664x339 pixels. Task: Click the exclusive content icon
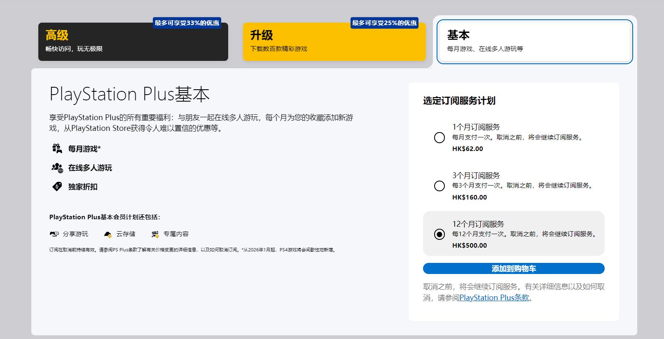coord(155,234)
